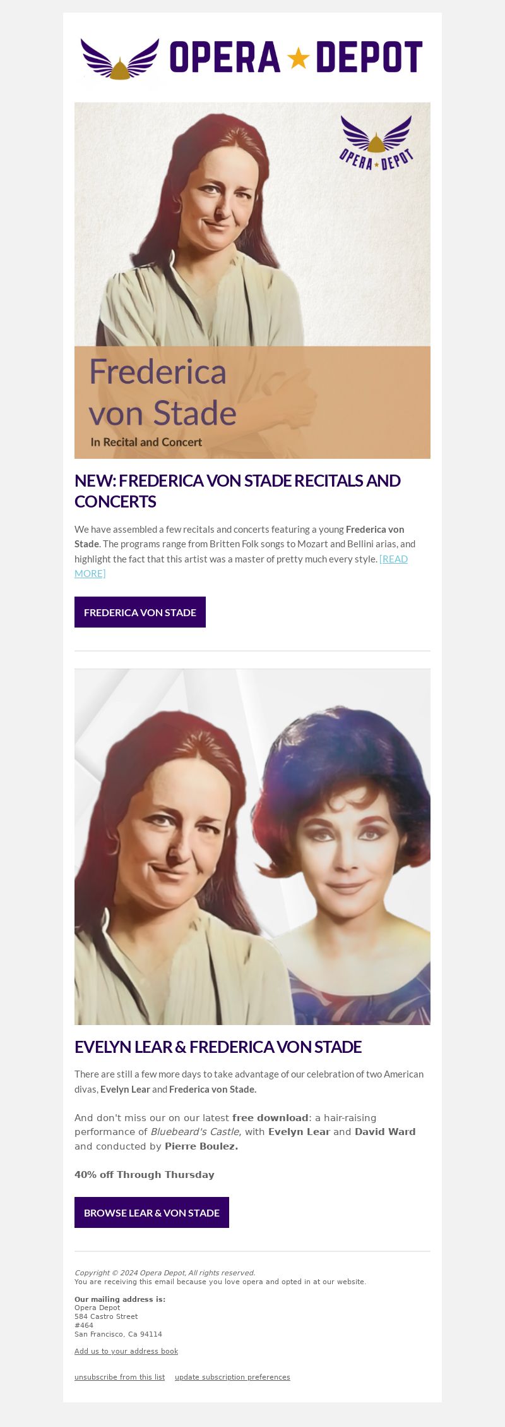The image size is (505, 1427).
Task: Click the gold star in Opera Depot header
Action: coord(298,59)
